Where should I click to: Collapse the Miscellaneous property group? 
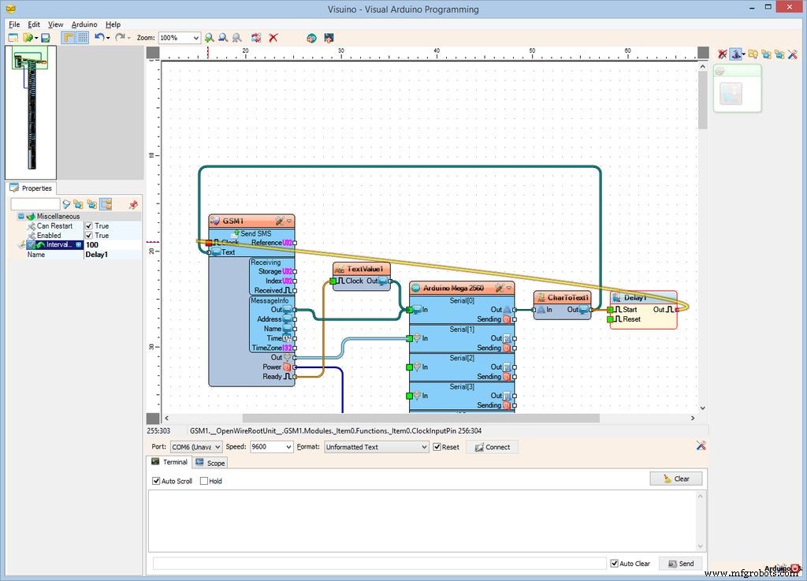(x=21, y=217)
